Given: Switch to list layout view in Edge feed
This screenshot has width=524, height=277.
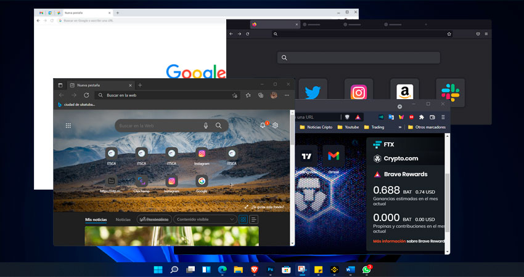Looking at the screenshot, I should coord(253,219).
